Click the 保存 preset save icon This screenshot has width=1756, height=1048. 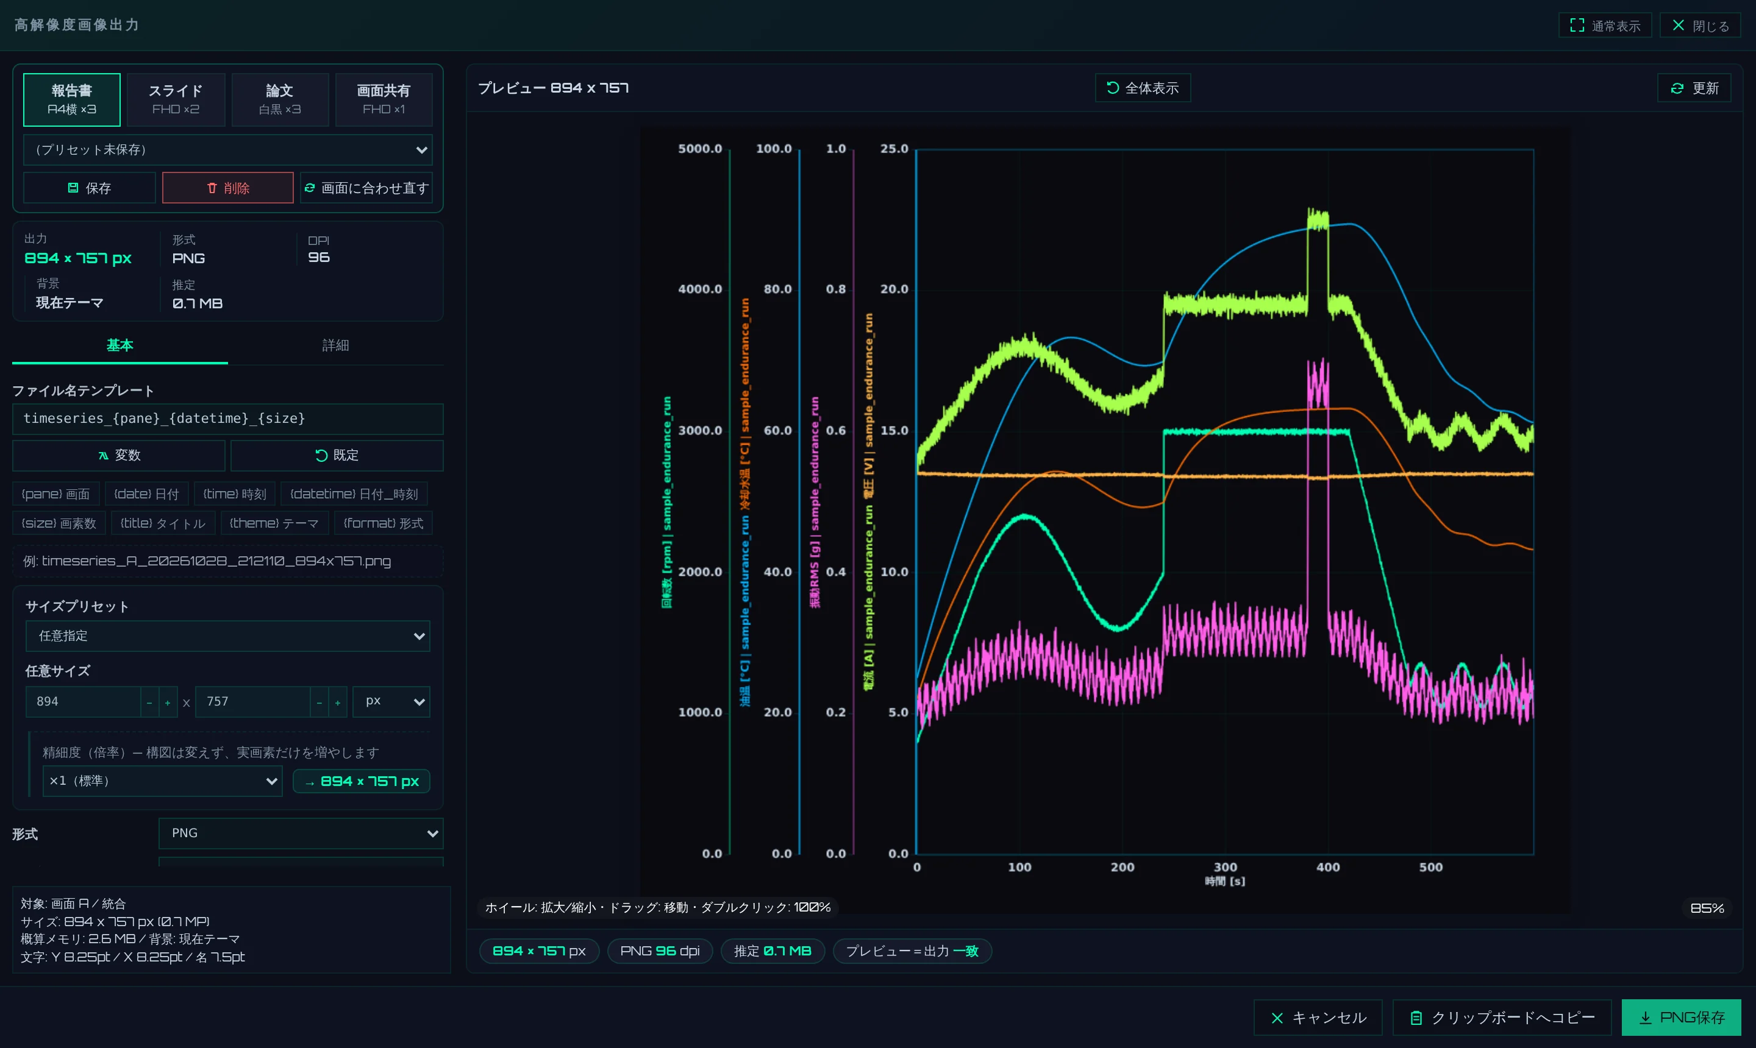coord(73,188)
